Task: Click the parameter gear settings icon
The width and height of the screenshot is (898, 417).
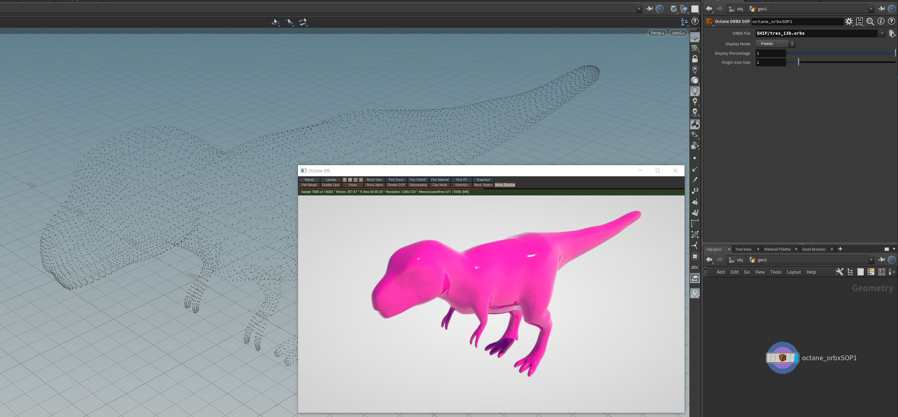Action: pyautogui.click(x=848, y=22)
